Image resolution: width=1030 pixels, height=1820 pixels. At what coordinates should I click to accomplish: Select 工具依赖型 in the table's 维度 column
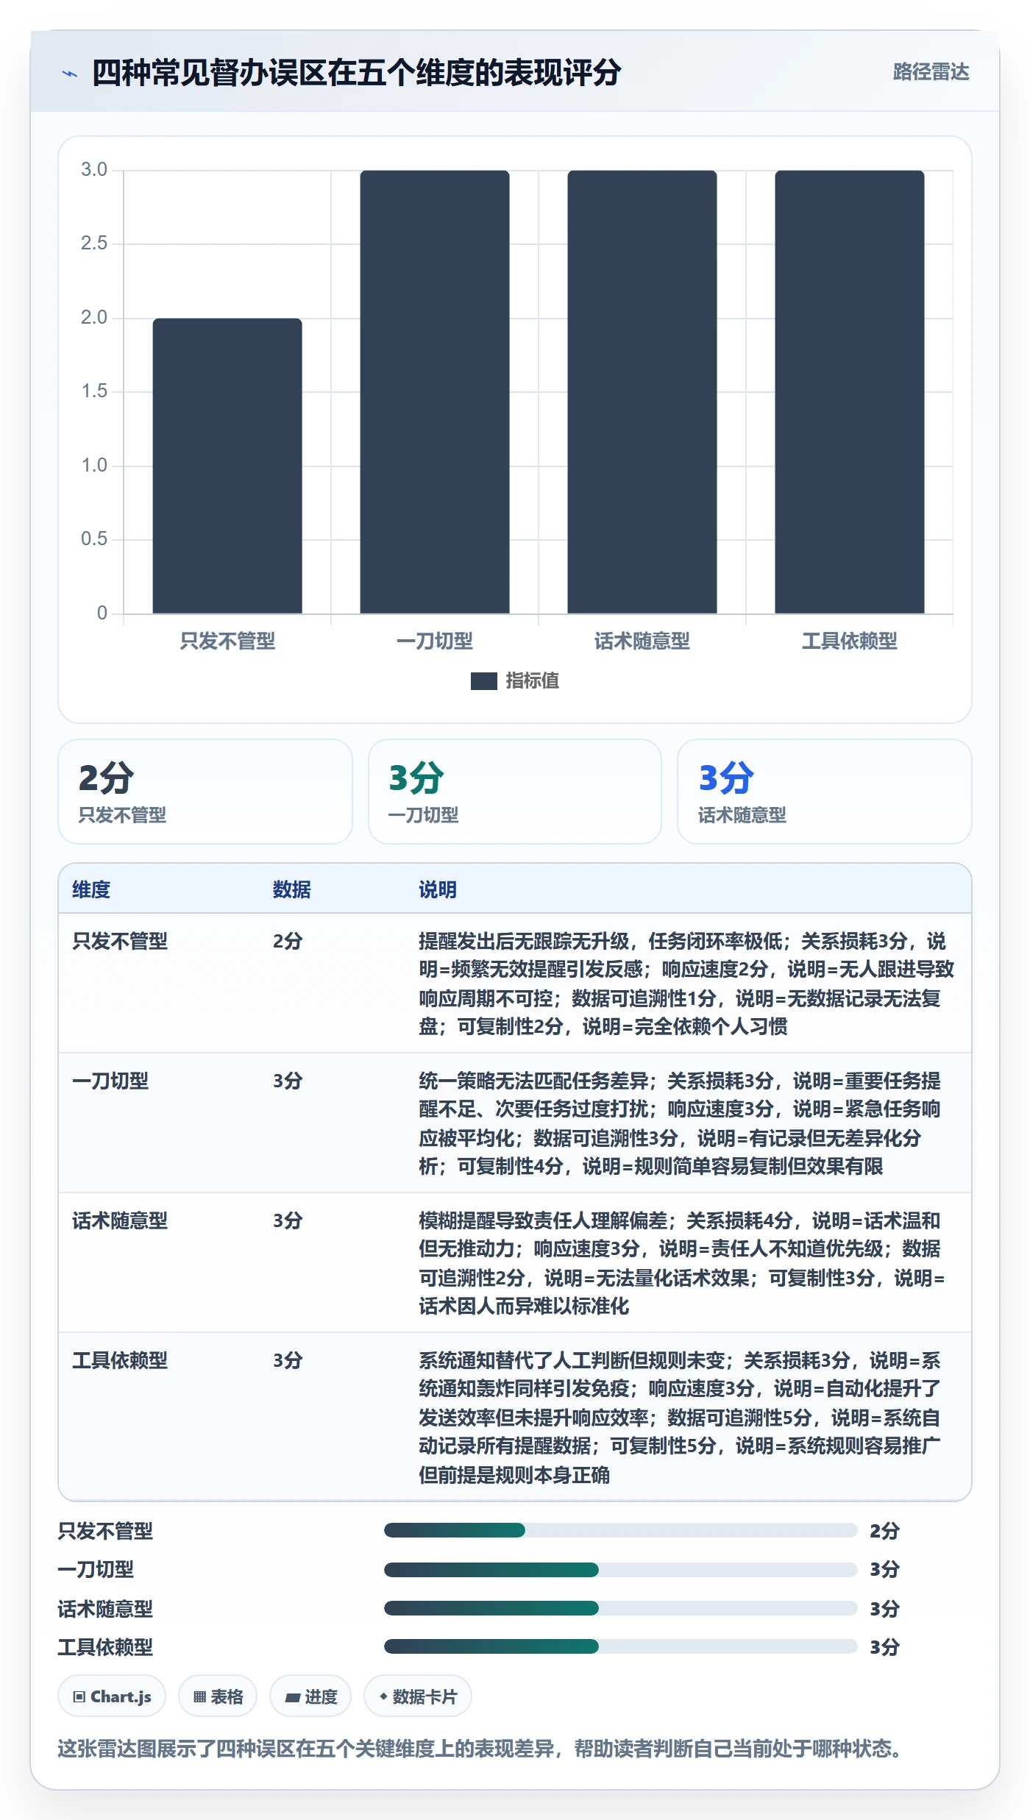120,1360
